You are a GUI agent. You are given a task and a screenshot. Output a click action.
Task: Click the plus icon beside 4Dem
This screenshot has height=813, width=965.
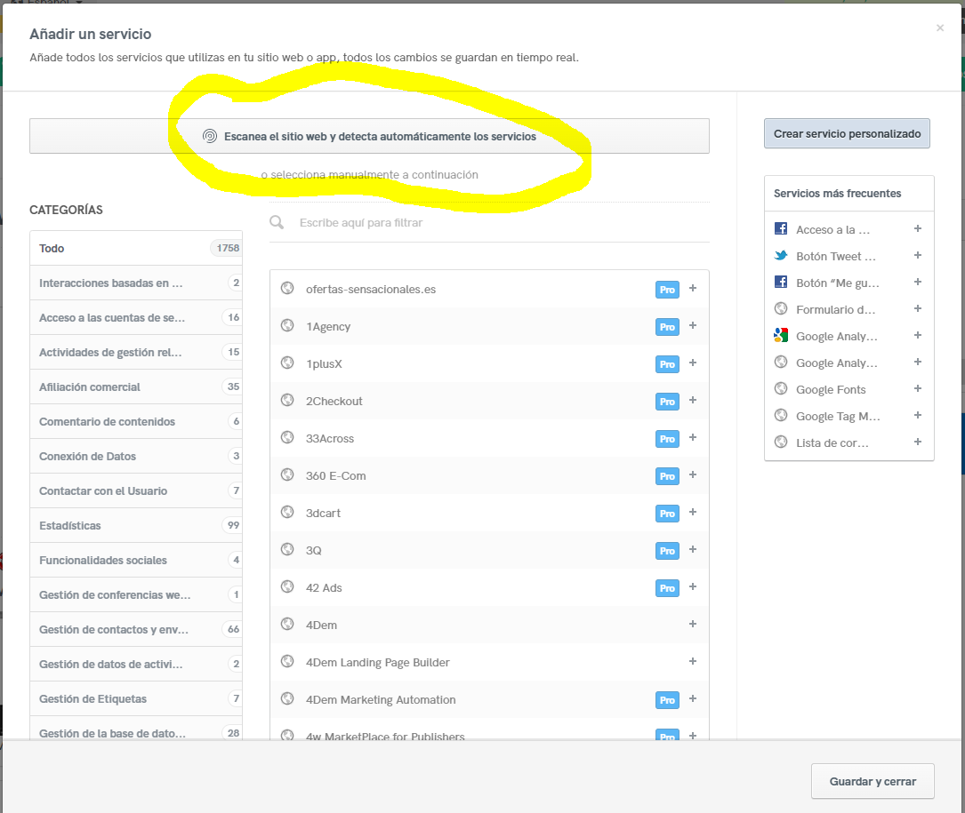click(692, 625)
